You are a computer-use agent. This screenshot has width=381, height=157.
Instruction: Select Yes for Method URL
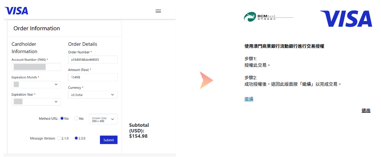click(76, 118)
